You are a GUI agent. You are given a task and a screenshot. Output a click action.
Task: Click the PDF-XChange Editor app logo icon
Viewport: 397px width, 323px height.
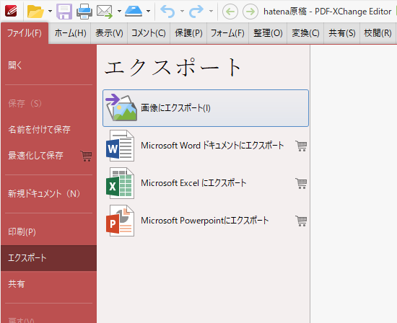pos(11,11)
